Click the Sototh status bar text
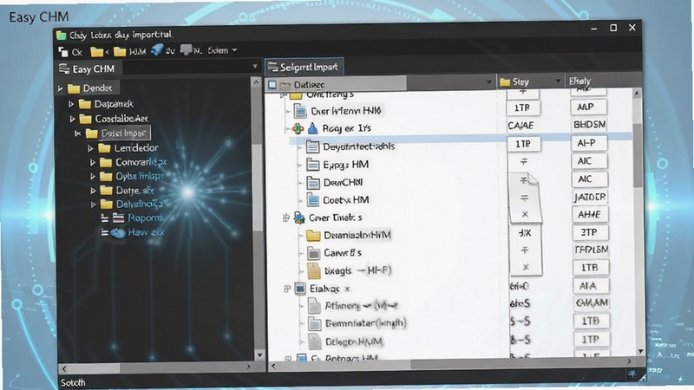Viewport: 694px width, 390px height. [x=73, y=382]
